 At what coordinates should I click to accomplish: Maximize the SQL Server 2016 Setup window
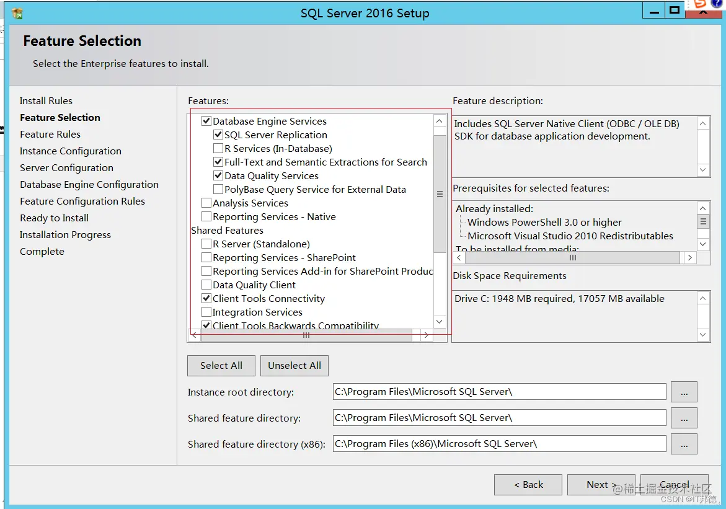(x=675, y=11)
